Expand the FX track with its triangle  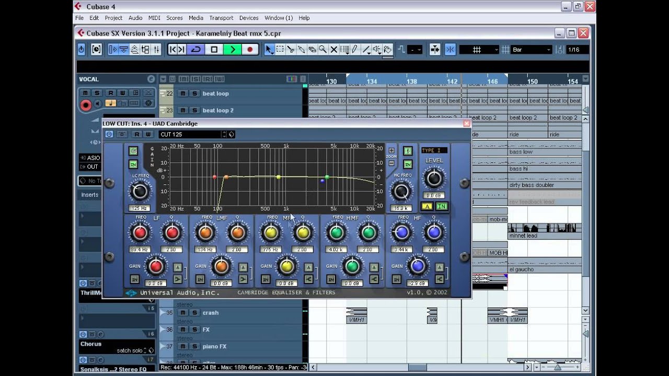pos(163,329)
